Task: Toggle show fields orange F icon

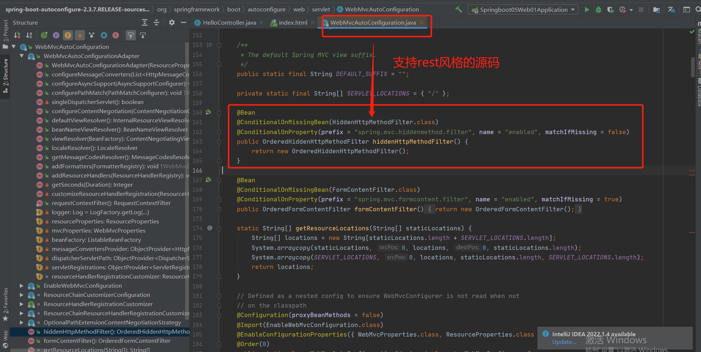Action: click(x=68, y=35)
